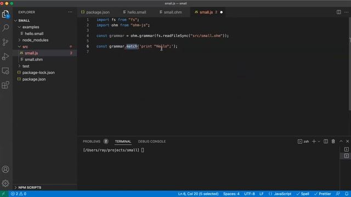Open the Extensions view

pos(5,85)
